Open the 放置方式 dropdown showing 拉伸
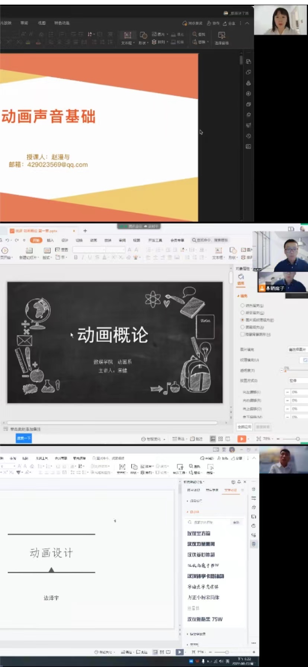Screen dimensions: 308x667 pos(298,380)
